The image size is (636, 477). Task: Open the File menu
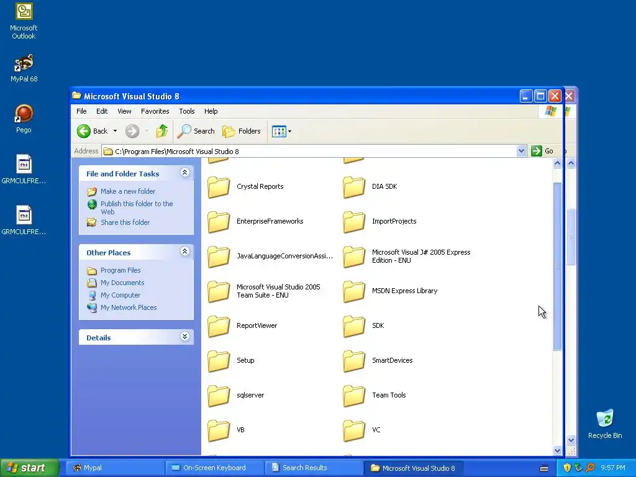(x=81, y=111)
